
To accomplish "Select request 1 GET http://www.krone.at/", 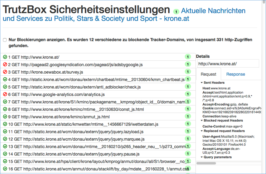I will pyautogui.click(x=34, y=57).
